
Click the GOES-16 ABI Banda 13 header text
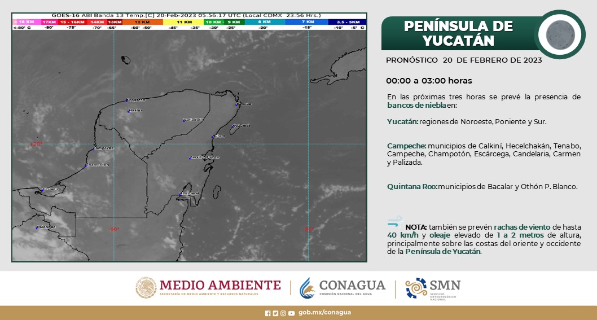point(187,16)
